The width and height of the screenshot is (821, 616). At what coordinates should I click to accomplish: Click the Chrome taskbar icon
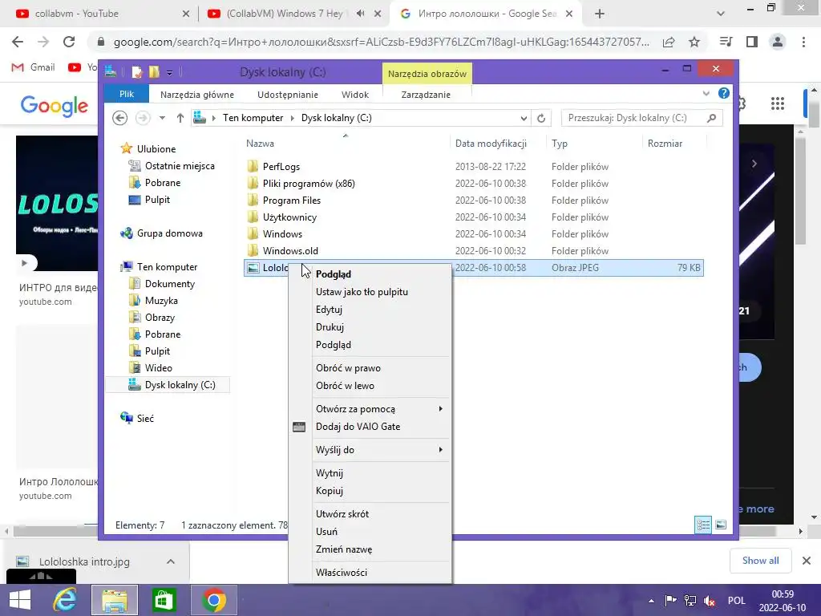[x=213, y=600]
